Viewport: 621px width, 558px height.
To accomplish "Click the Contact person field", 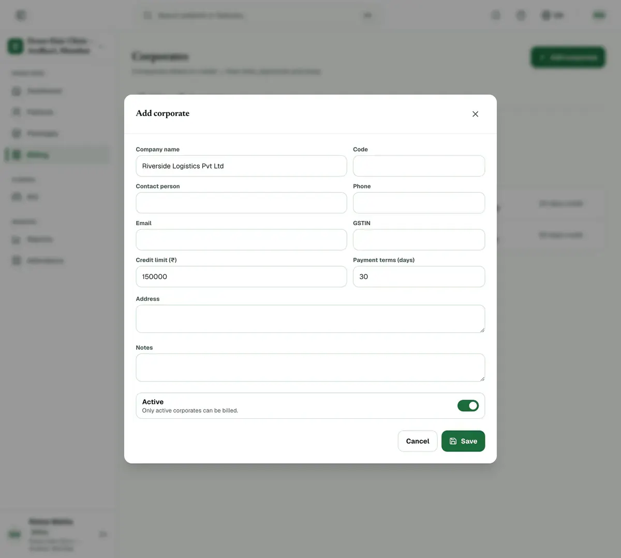I will 241,203.
